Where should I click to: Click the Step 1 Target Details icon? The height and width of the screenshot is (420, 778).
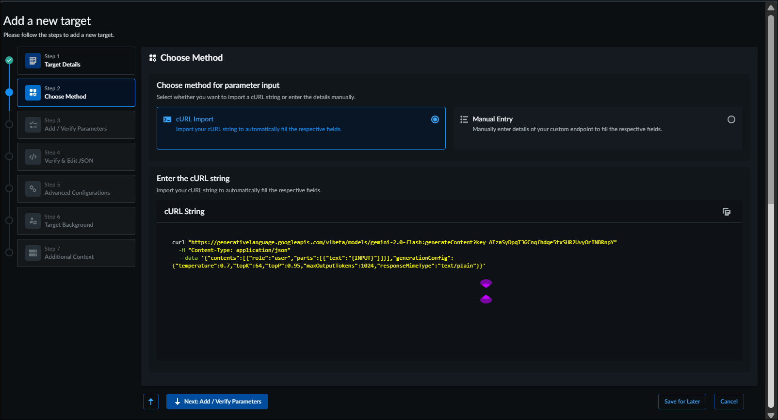33,61
